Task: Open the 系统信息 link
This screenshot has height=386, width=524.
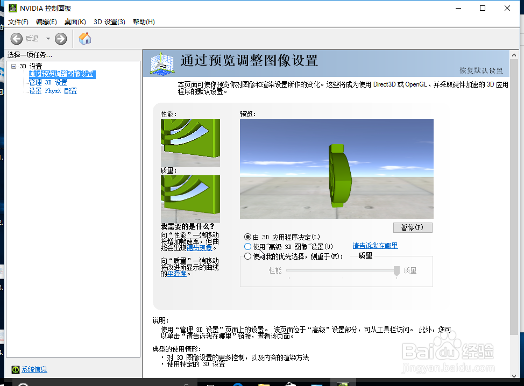Action: pyautogui.click(x=34, y=369)
